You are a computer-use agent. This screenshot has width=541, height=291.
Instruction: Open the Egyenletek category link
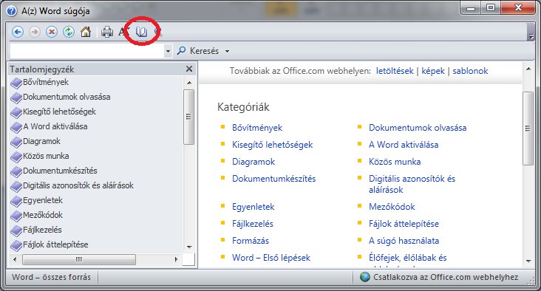coord(253,207)
